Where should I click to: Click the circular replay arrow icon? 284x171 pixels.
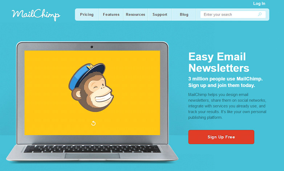(93, 123)
